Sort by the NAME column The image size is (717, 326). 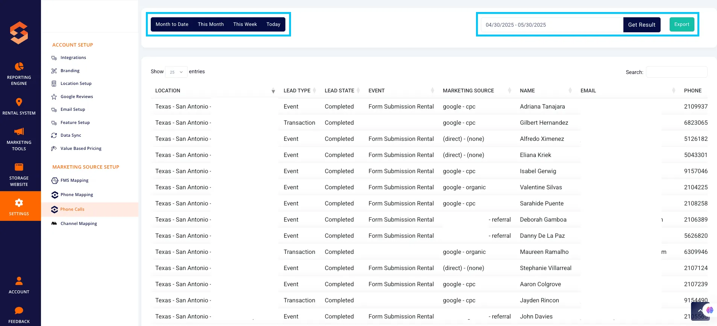[x=546, y=91]
